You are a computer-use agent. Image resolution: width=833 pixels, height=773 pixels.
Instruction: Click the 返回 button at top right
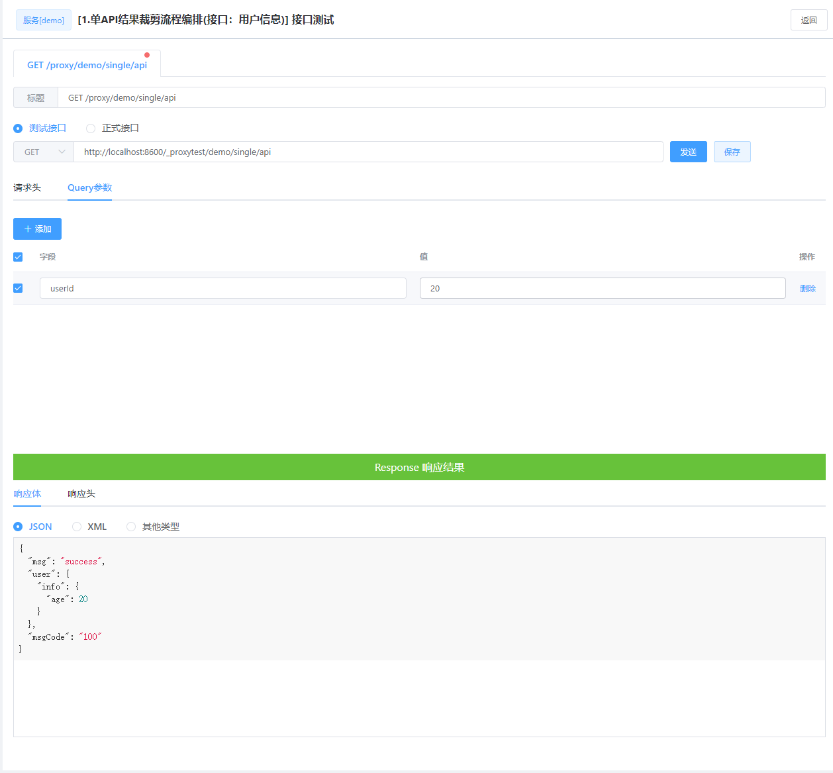tap(808, 20)
